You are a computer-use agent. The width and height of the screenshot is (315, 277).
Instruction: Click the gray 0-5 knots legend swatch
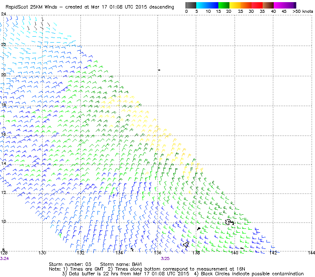191,5
